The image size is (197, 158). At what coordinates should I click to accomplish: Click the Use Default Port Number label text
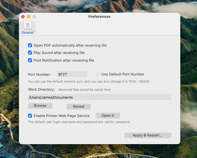[123, 74]
